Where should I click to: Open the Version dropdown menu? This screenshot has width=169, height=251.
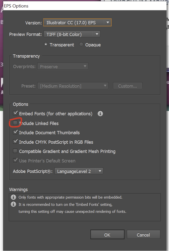[77, 23]
